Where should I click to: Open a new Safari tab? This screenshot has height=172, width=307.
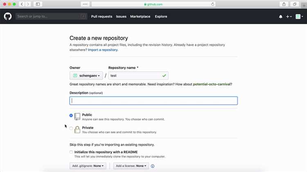pos(304,5)
